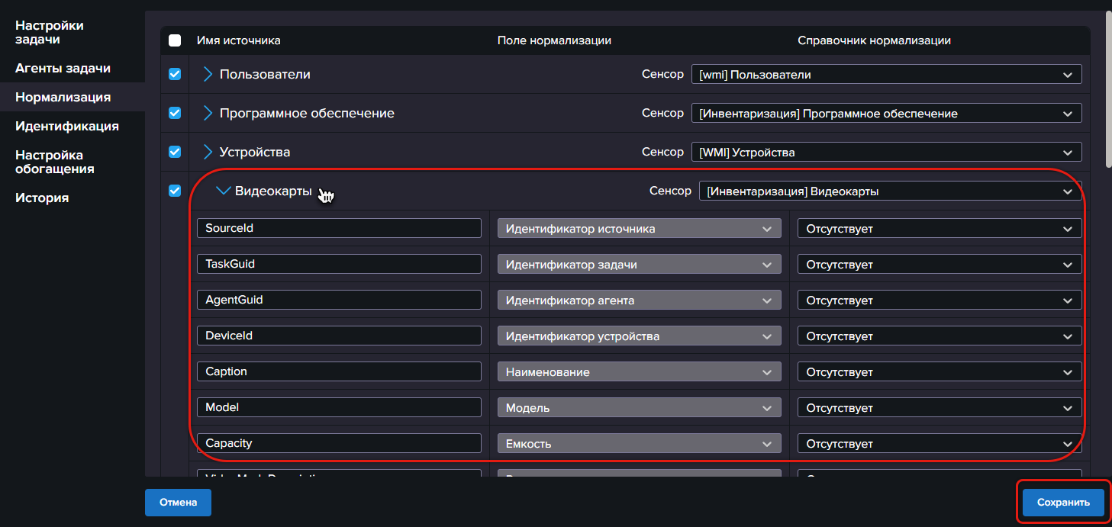Viewport: 1112px width, 527px height.
Task: Expand the Пользователи source row chevron
Action: tap(208, 74)
